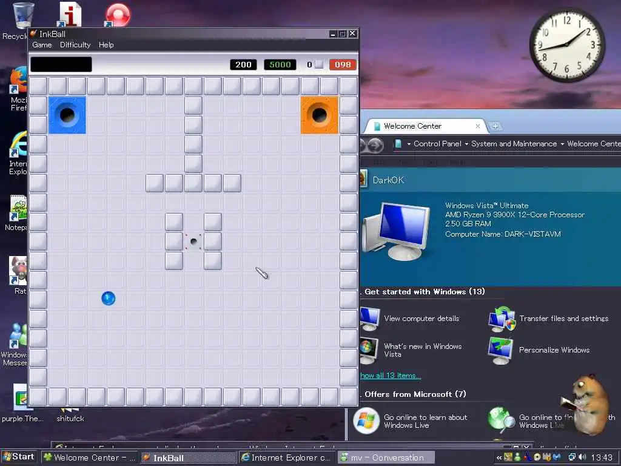Select the purple.The... desktop file icon
Screen dimensions: 621x466
tap(21, 402)
